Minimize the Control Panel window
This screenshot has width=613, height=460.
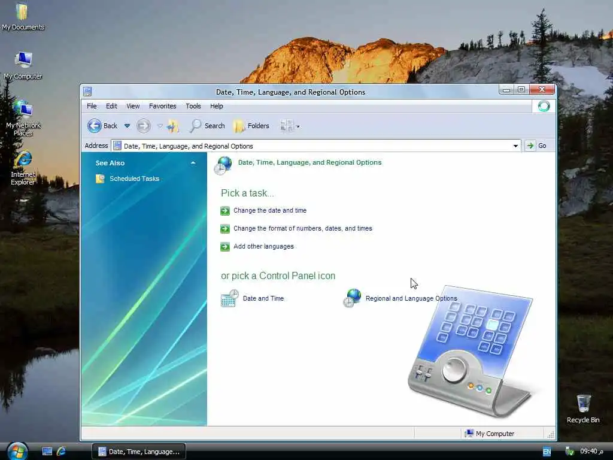(506, 90)
